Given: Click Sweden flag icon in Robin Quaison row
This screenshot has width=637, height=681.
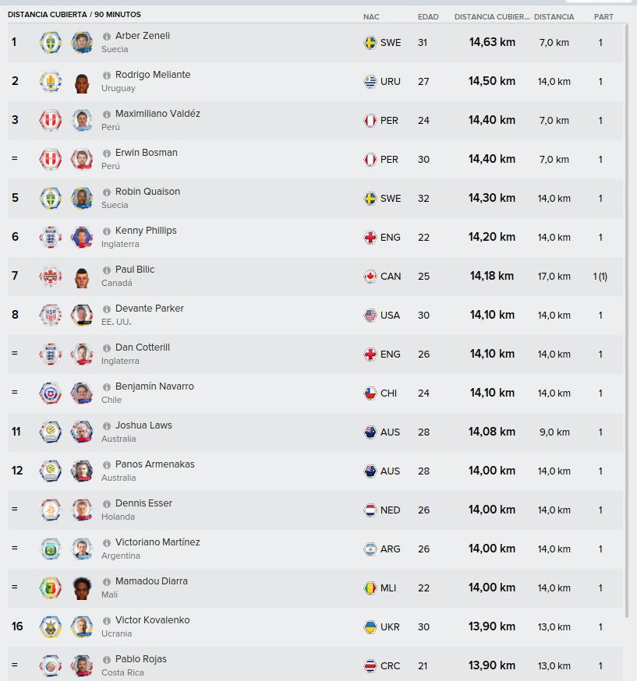Looking at the screenshot, I should [370, 199].
